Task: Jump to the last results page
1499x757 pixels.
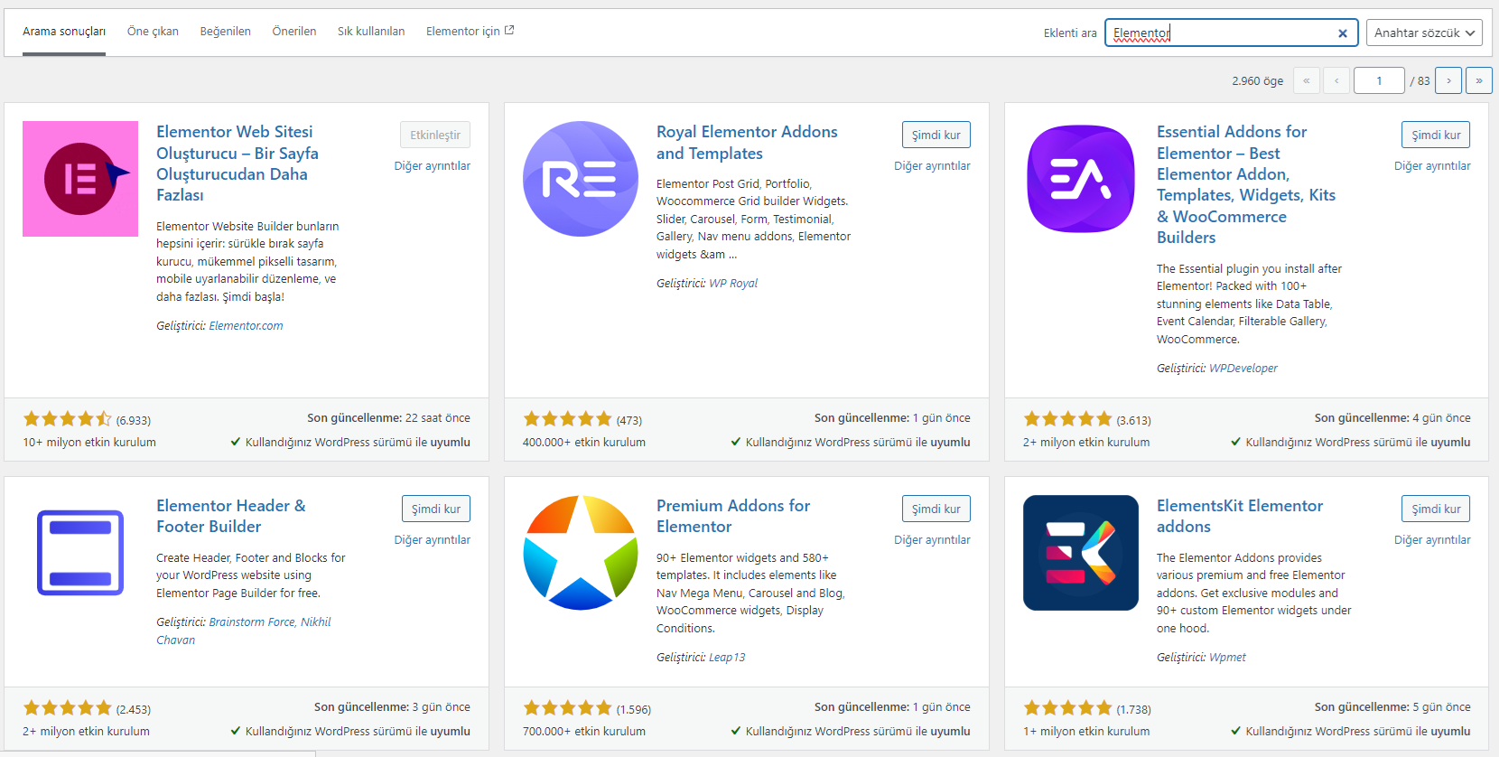Action: tap(1478, 80)
